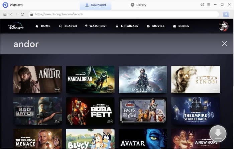The height and width of the screenshot is (149, 234).
Task: Open WATCHLIST in Disney+ navigation
Action: pos(96,26)
